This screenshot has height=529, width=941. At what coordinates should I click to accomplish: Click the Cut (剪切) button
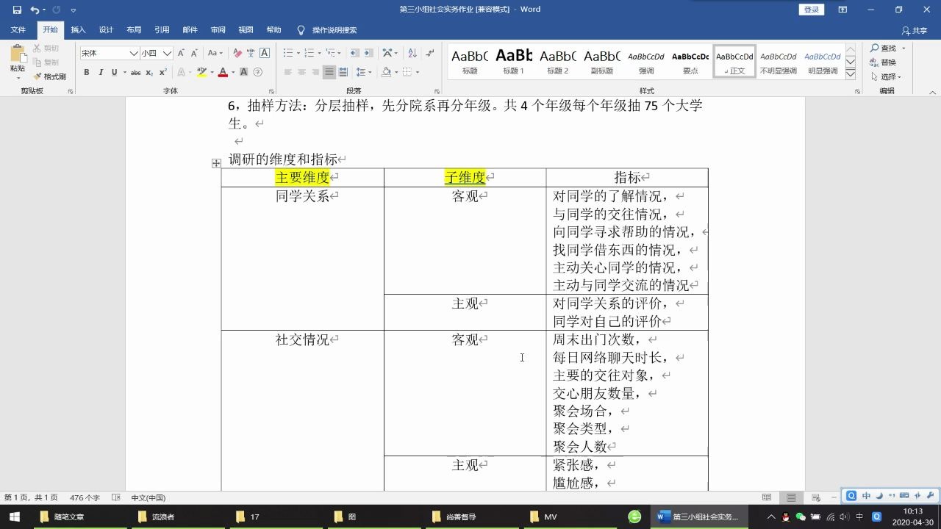(x=46, y=48)
